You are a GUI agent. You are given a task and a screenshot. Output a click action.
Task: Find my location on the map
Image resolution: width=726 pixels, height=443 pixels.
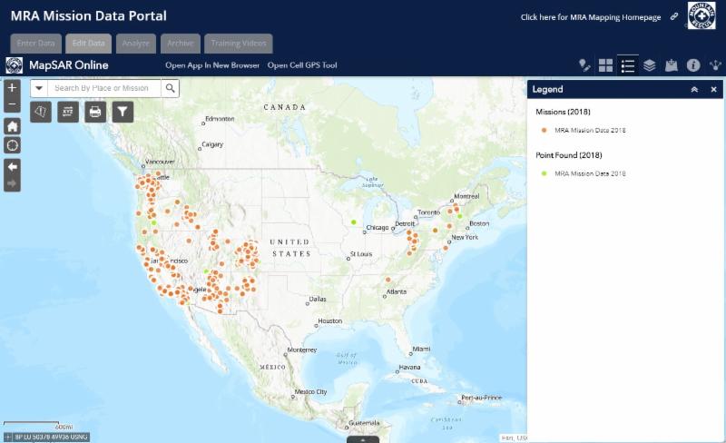(12, 145)
